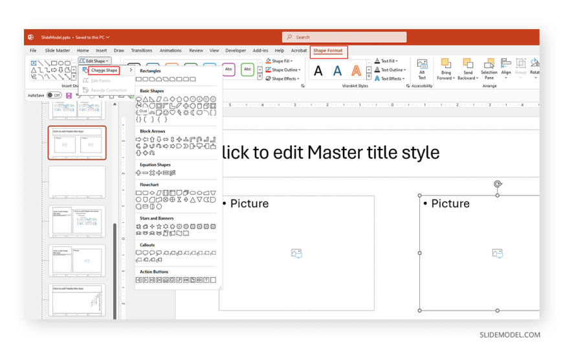Select the Diamond shape in Basic Shapes
Image resolution: width=563 pixels, height=349 pixels.
pyautogui.click(x=172, y=99)
